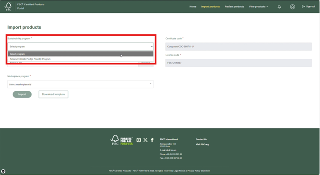Open FSC Instagram icon in footer
320x175 pixels.
click(x=139, y=140)
